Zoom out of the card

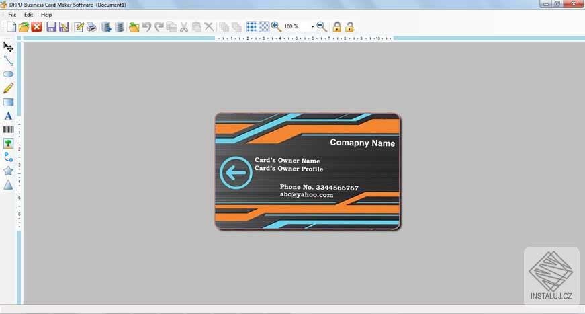tap(322, 27)
